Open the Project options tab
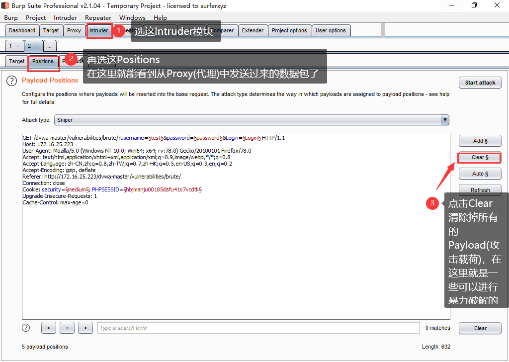Screen dimensions: 509x362 pos(289,30)
